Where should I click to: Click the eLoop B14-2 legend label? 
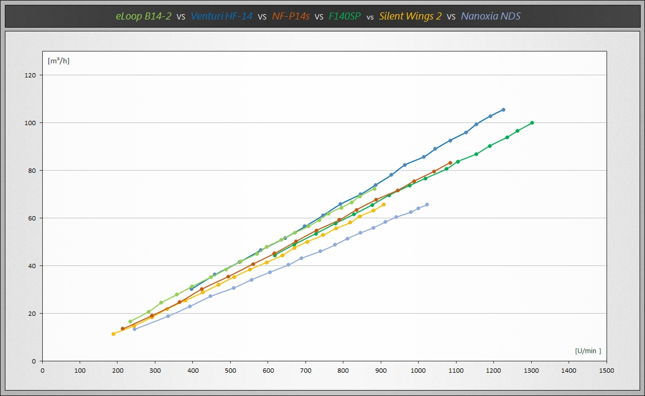pyautogui.click(x=144, y=16)
